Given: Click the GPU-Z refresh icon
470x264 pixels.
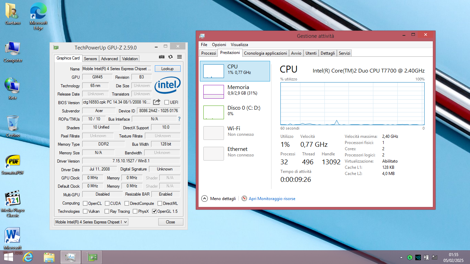Looking at the screenshot, I should pyautogui.click(x=170, y=57).
